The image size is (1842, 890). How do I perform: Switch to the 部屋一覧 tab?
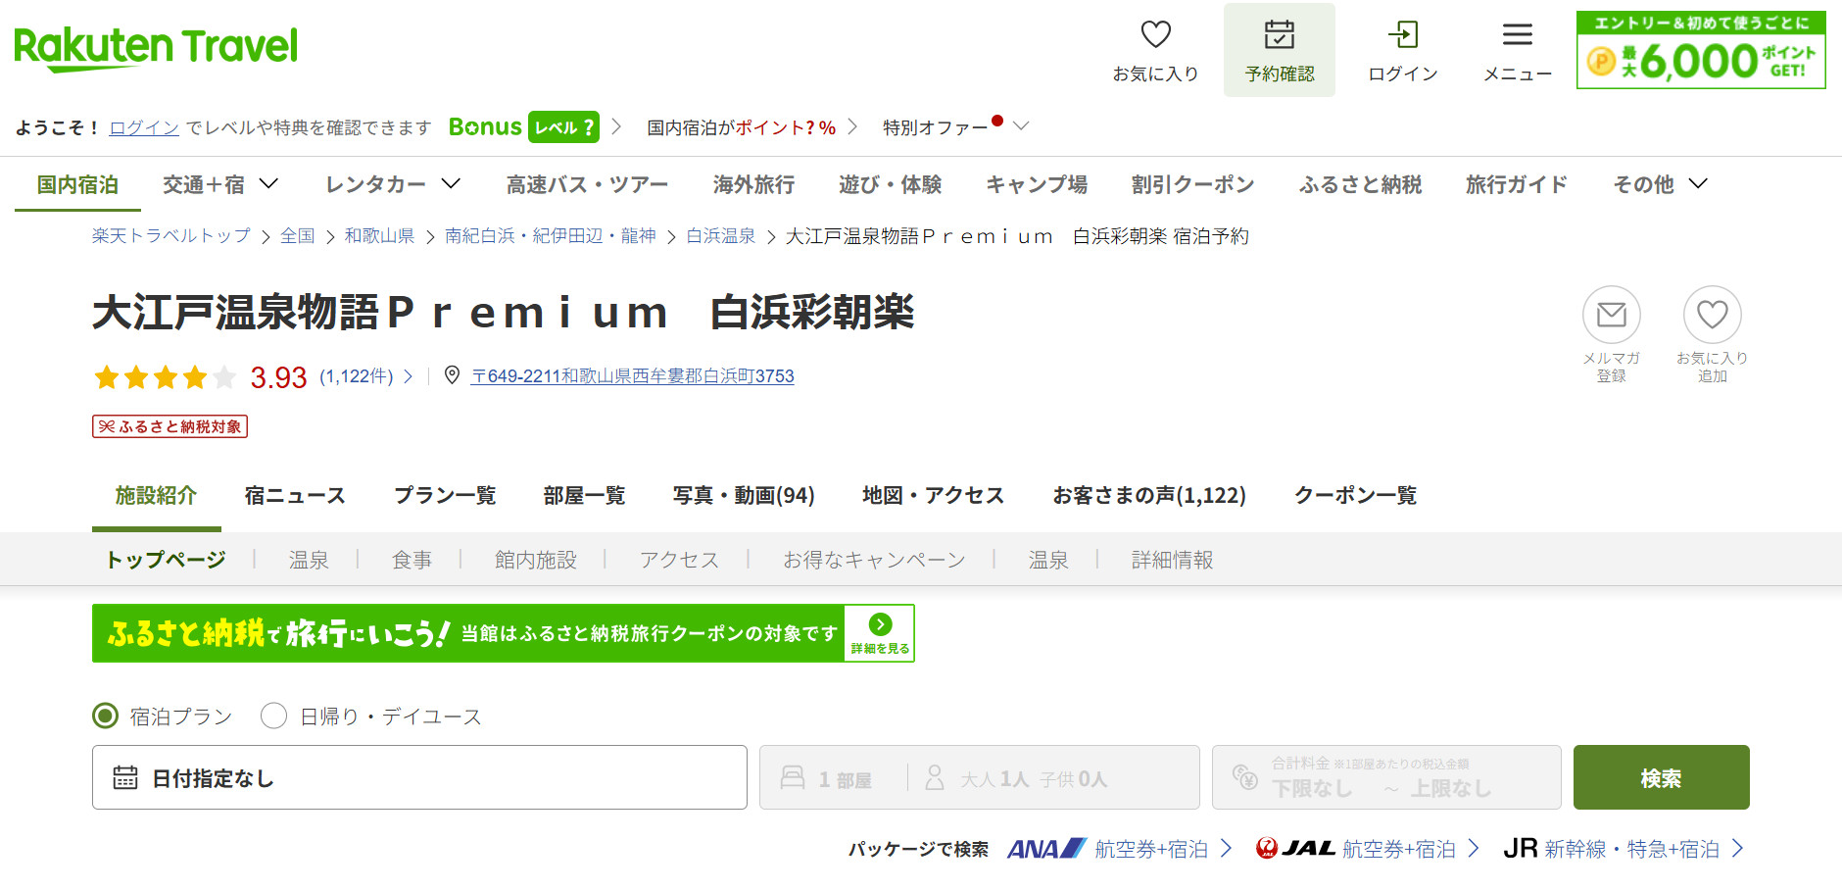(x=583, y=495)
